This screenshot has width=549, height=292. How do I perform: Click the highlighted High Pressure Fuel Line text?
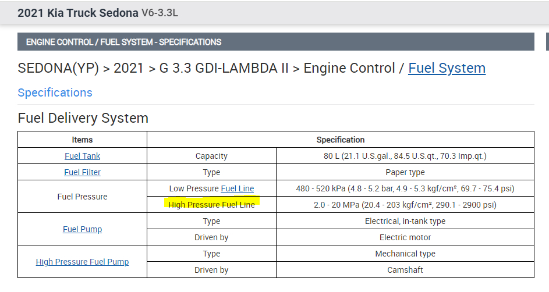click(211, 205)
